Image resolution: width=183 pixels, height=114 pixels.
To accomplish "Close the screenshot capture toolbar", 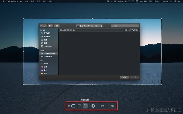I will tap(69, 106).
